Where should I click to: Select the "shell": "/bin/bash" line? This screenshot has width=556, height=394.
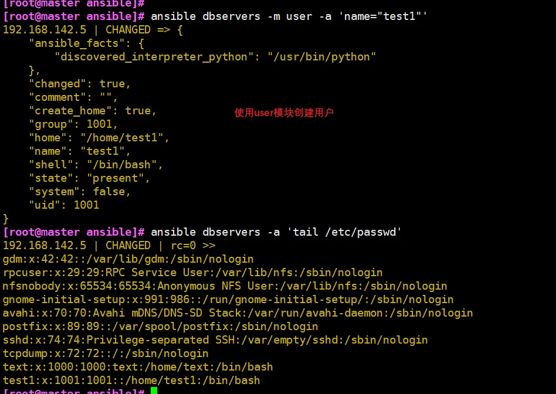click(x=96, y=165)
